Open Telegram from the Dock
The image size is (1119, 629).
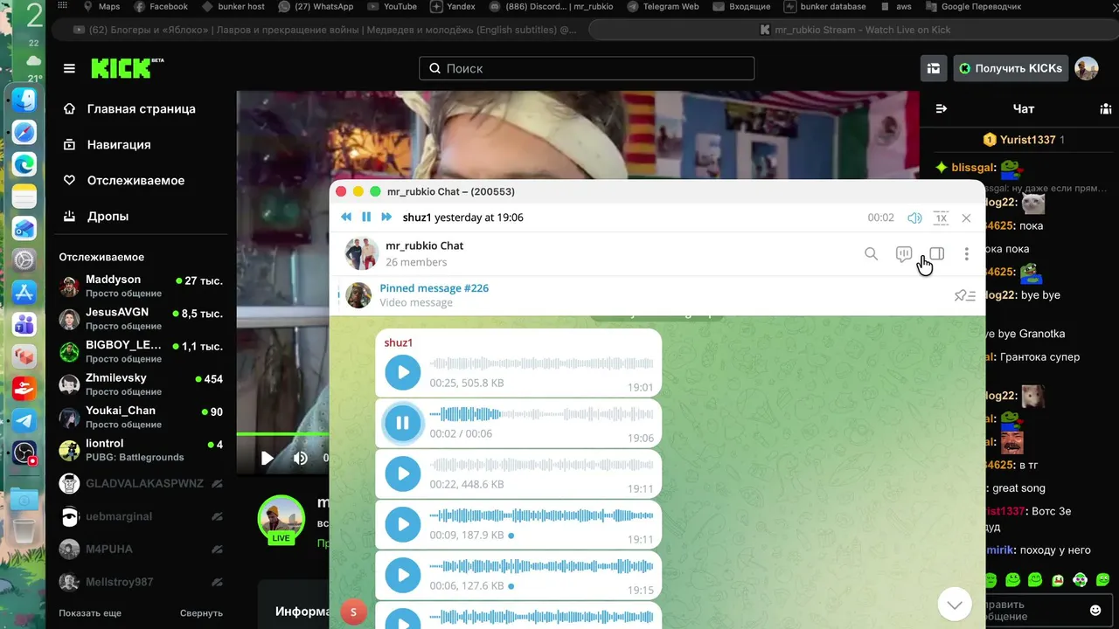(x=24, y=420)
